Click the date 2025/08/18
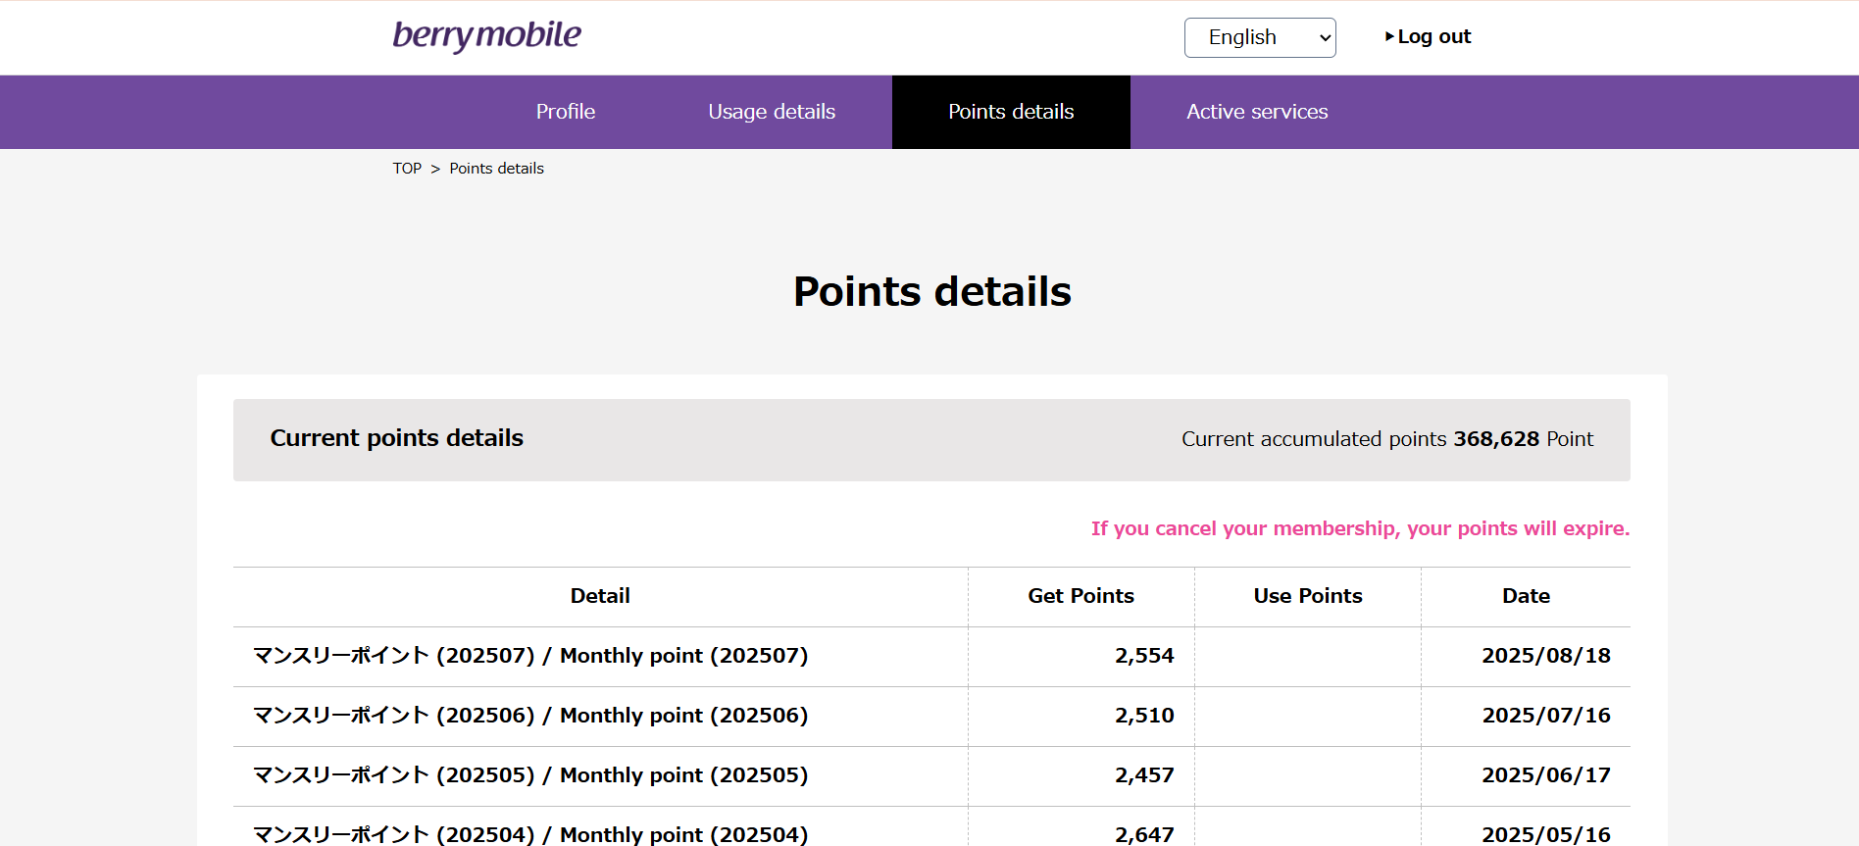Screen dimensions: 1859x846 coord(1546,656)
